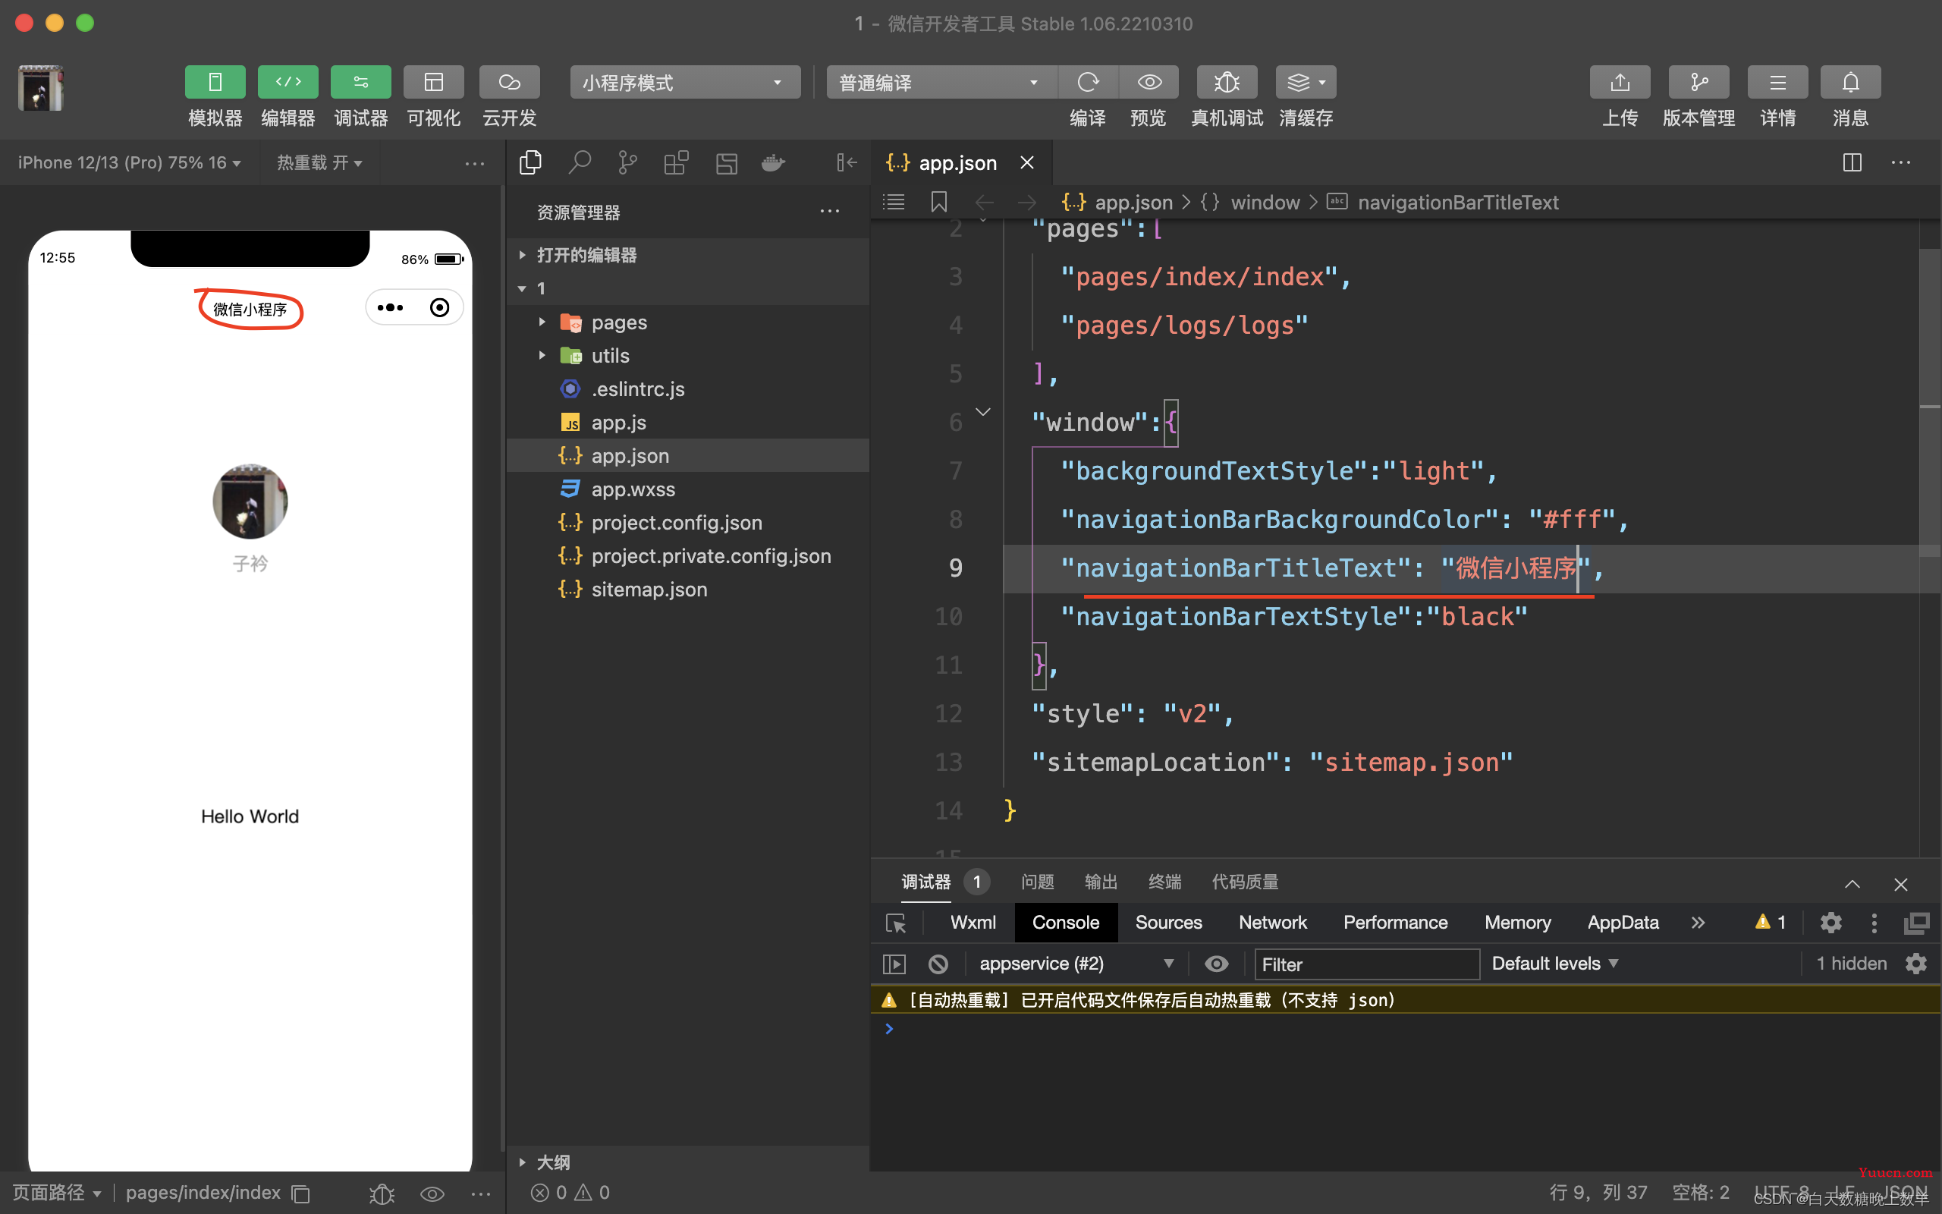Switch to the 终端 terminal tab
The width and height of the screenshot is (1942, 1214).
[x=1164, y=882]
